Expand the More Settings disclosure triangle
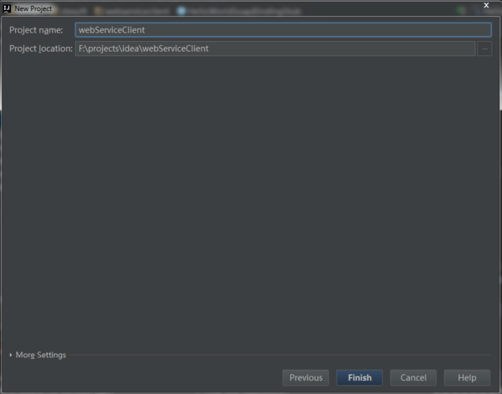The height and width of the screenshot is (394, 502). point(10,355)
